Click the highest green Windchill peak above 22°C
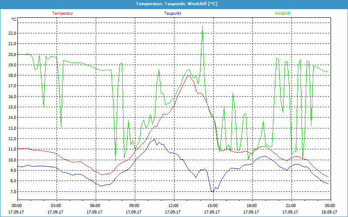 202,26
